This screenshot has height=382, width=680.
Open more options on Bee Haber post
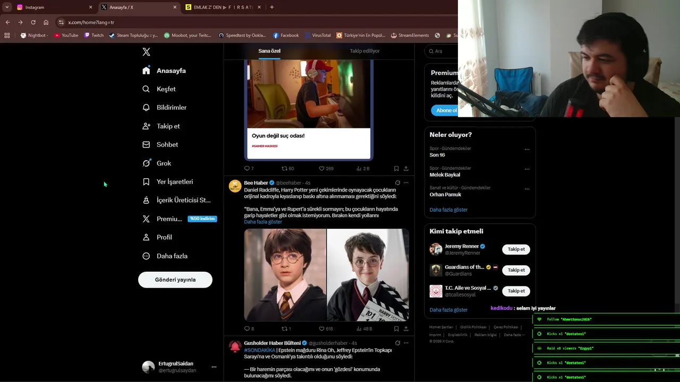[406, 183]
